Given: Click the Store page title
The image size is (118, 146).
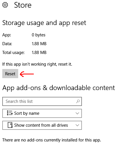Looking at the screenshot, I should 23,5.
